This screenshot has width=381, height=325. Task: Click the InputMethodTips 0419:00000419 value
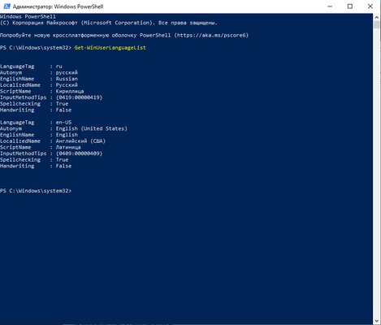tap(79, 97)
